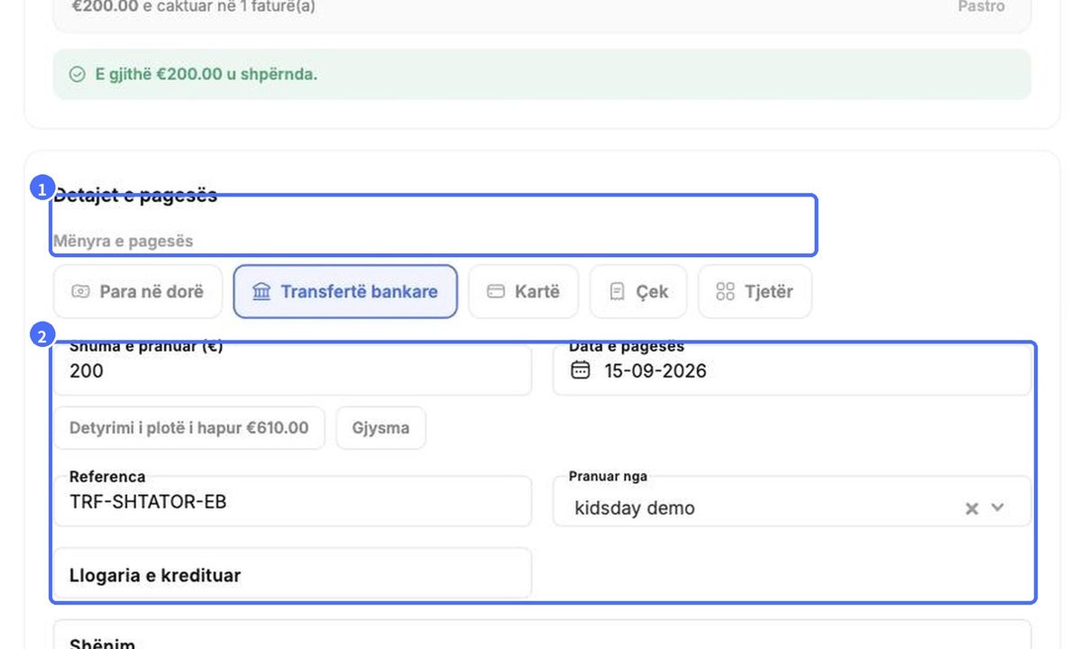Image resolution: width=1082 pixels, height=649 pixels.
Task: Choose Çek as payment method
Action: pyautogui.click(x=638, y=291)
